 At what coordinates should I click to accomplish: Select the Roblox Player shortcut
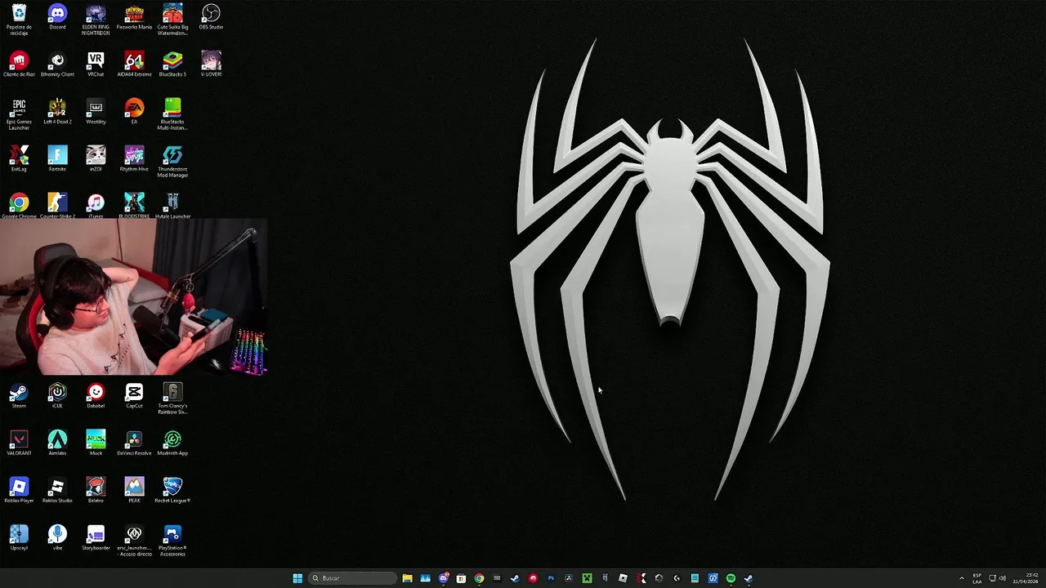[19, 490]
